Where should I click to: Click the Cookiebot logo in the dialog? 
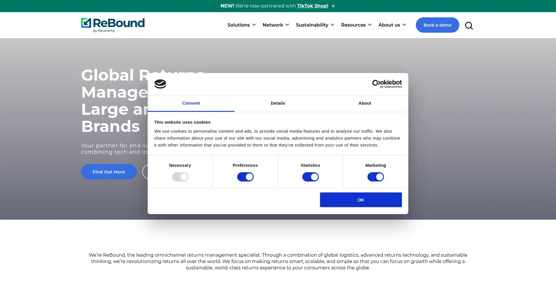point(387,84)
